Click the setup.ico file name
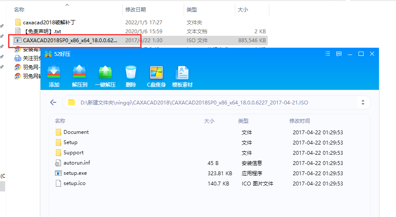 click(x=75, y=183)
